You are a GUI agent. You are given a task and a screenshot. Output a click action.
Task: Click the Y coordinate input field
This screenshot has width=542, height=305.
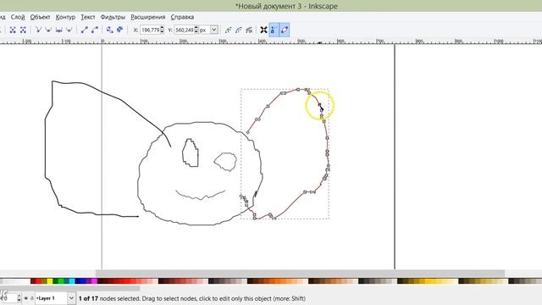(x=185, y=30)
